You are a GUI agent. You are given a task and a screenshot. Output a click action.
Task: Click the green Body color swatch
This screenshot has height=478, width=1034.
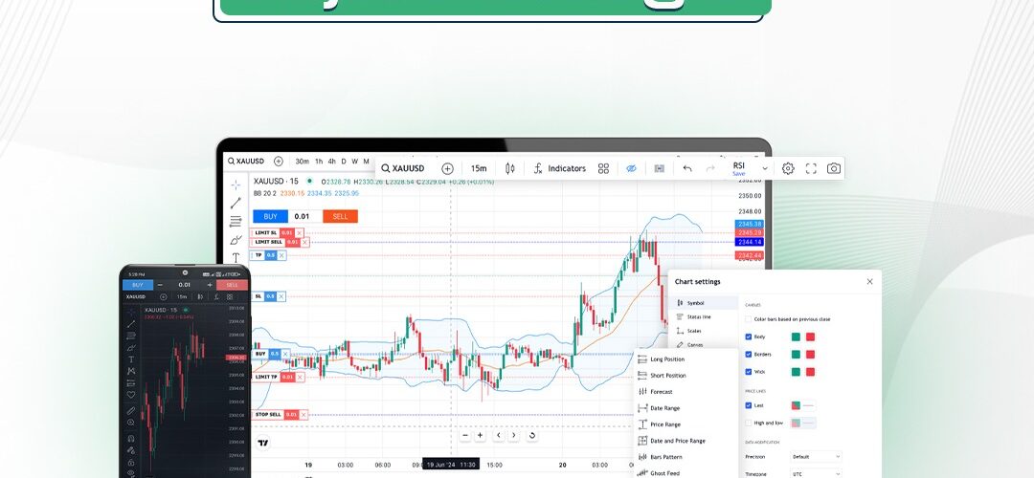click(796, 337)
